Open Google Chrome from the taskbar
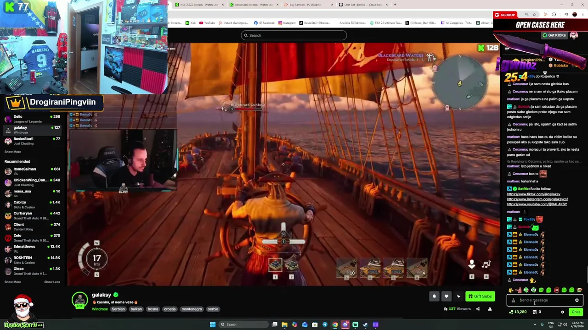The image size is (588, 330). [x=335, y=324]
